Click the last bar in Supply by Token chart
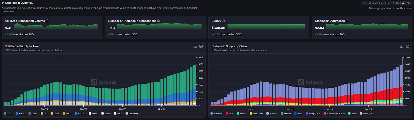 pos(195,85)
